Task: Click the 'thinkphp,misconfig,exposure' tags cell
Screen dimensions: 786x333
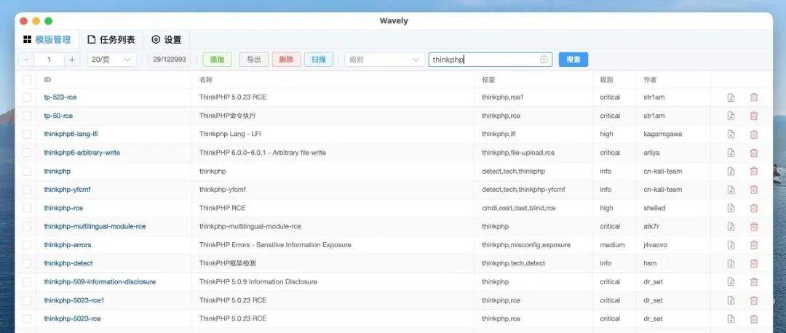Action: 526,245
